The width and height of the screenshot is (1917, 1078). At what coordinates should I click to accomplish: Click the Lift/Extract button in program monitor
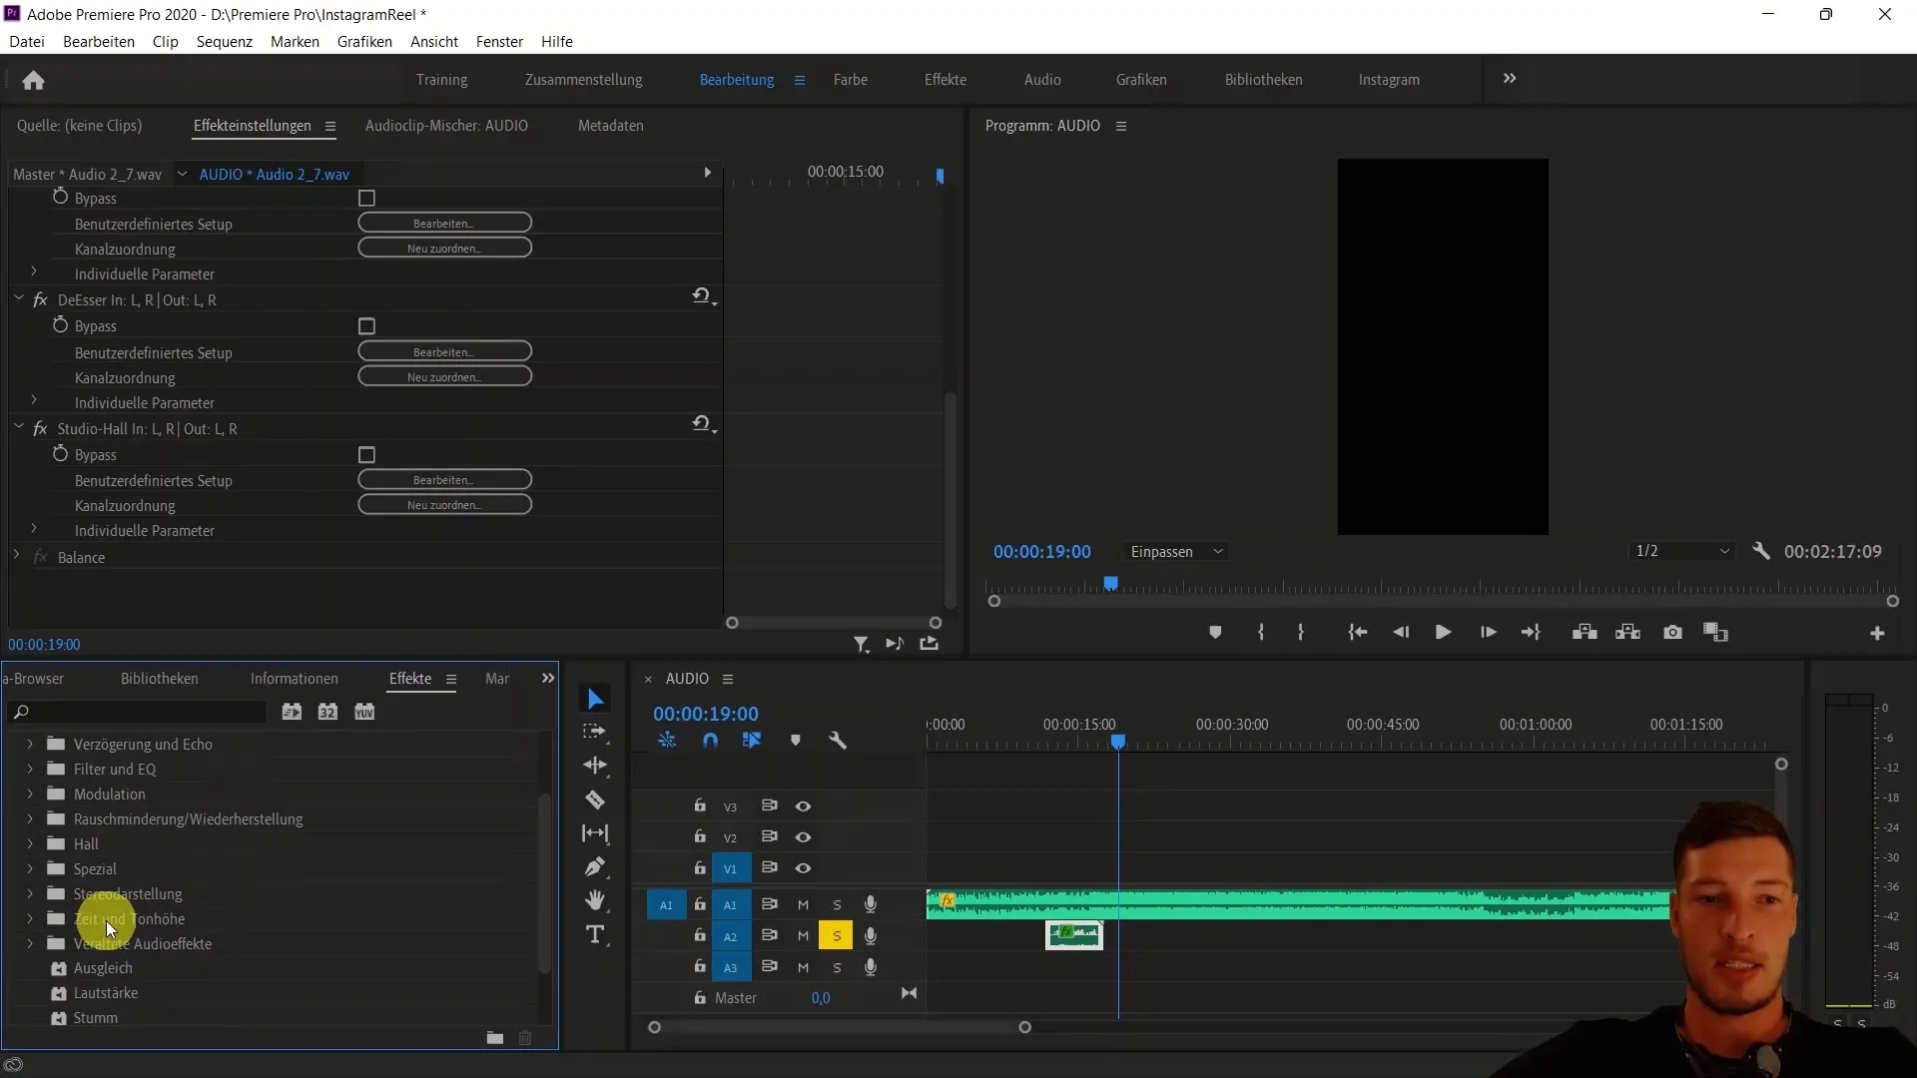coord(1586,633)
